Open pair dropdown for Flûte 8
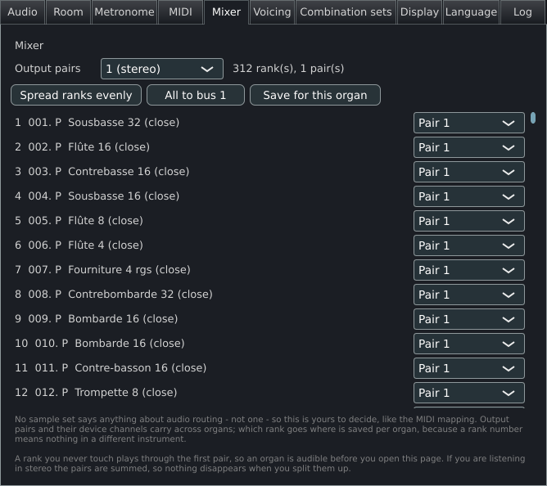The height and width of the screenshot is (486, 547). (469, 221)
